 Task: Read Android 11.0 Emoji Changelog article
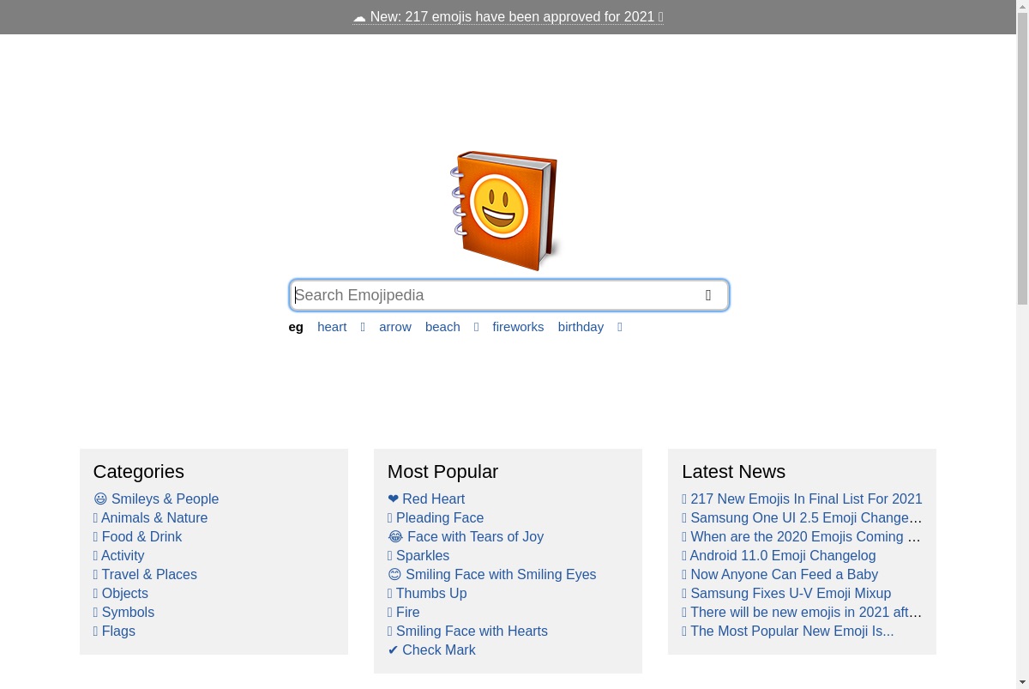pyautogui.click(x=779, y=556)
